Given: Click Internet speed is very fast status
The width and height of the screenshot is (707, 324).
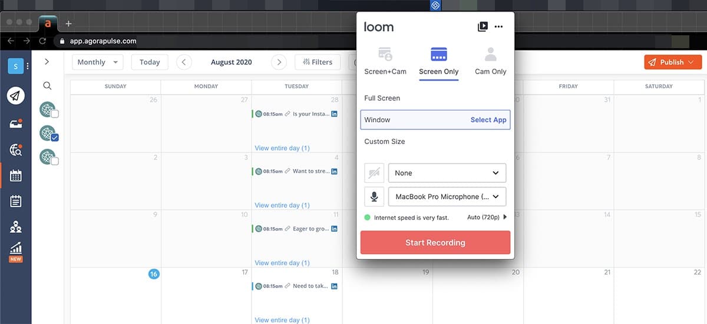Looking at the screenshot, I should pyautogui.click(x=407, y=218).
